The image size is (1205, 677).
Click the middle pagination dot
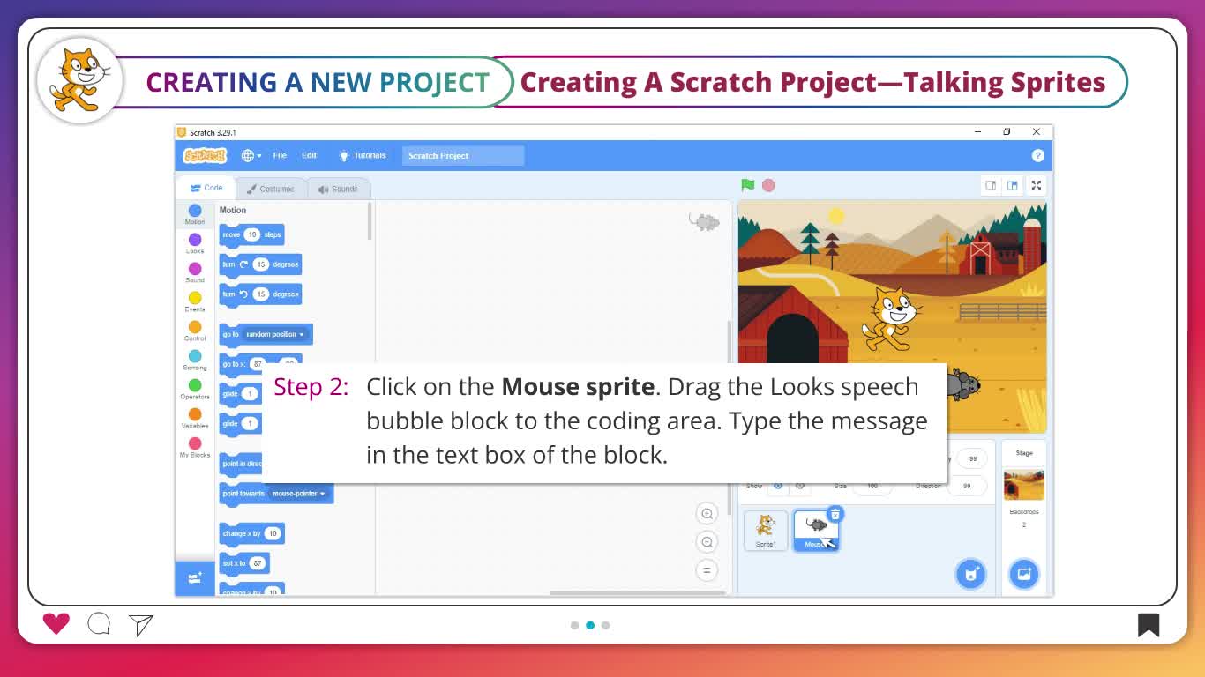click(590, 625)
